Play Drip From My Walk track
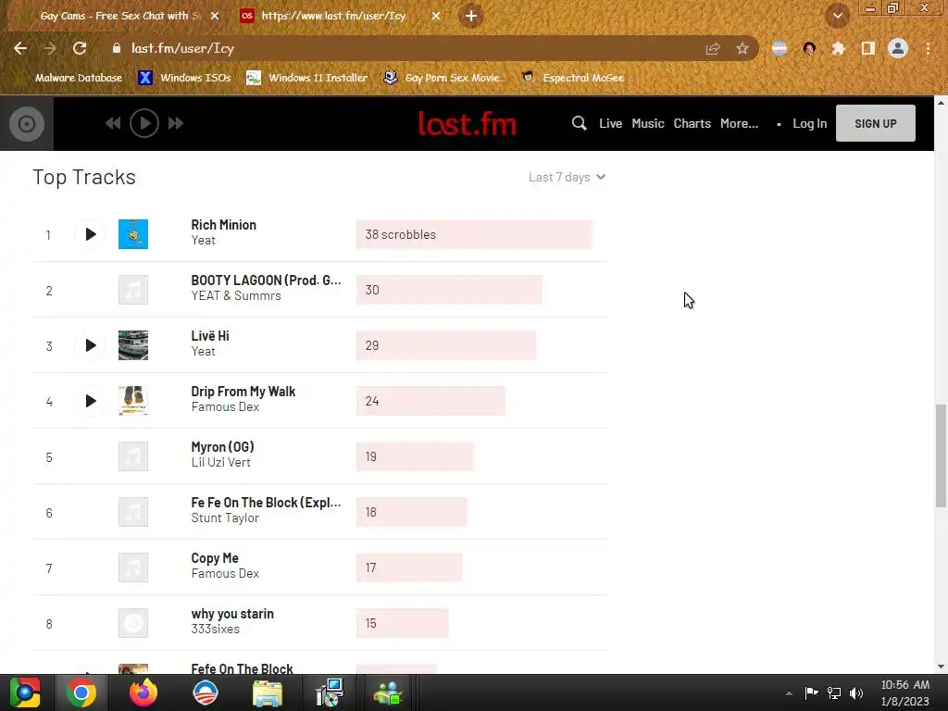Screen dimensions: 948x711 coord(91,401)
